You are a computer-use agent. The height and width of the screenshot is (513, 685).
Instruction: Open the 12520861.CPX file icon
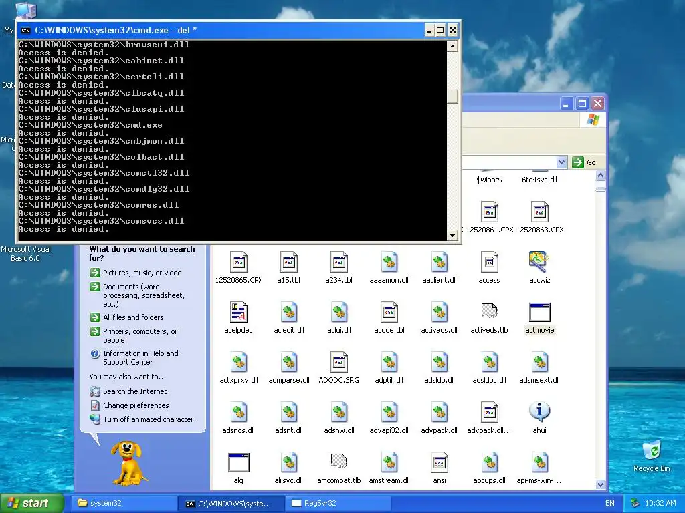[x=489, y=212]
